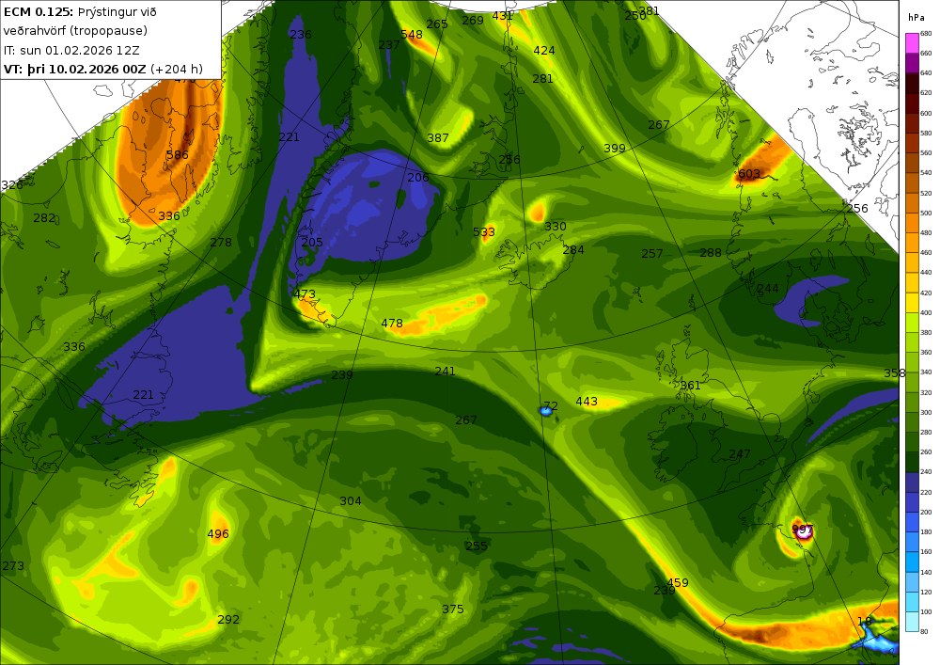Select the 375 pressure label
940x665 pixels.
[453, 610]
